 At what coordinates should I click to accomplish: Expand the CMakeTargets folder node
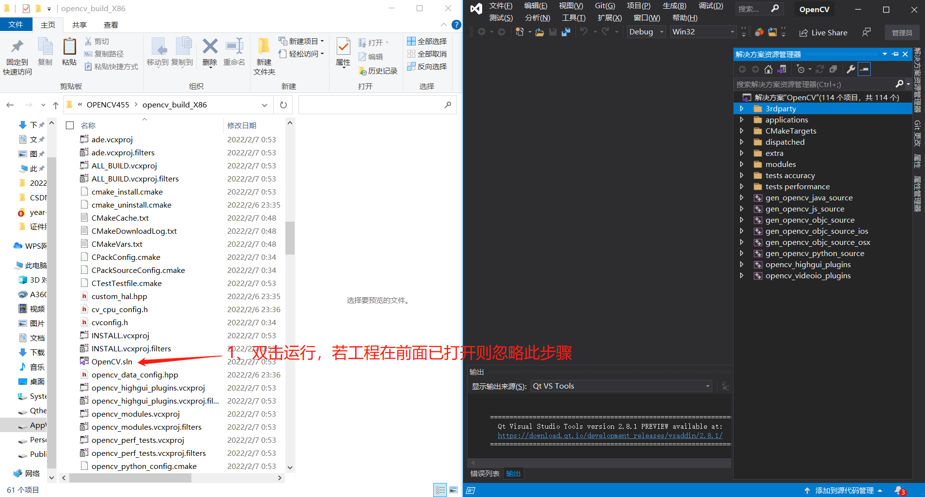click(x=741, y=131)
